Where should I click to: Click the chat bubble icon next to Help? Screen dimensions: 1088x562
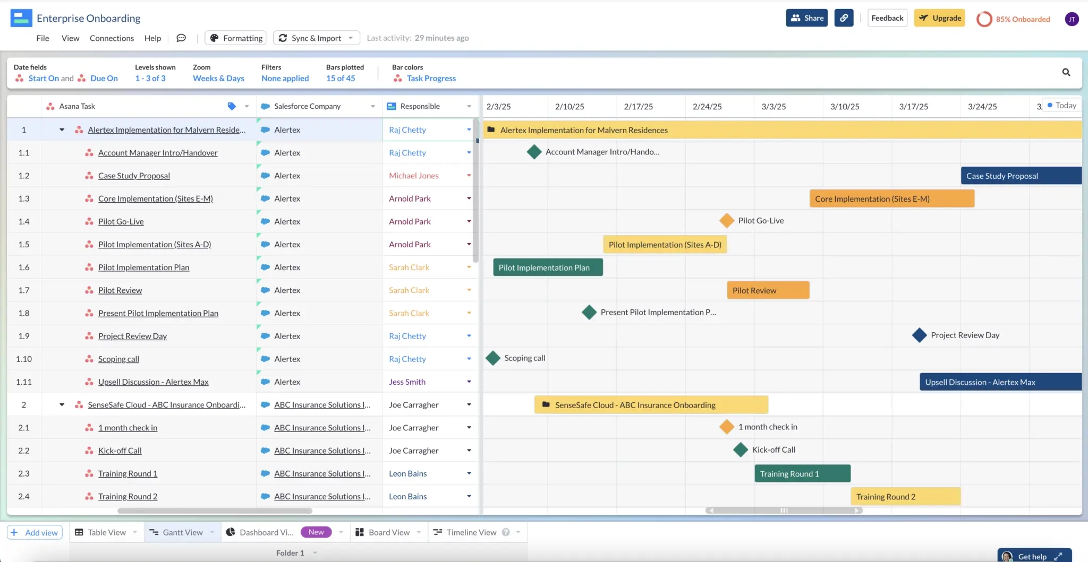point(181,38)
